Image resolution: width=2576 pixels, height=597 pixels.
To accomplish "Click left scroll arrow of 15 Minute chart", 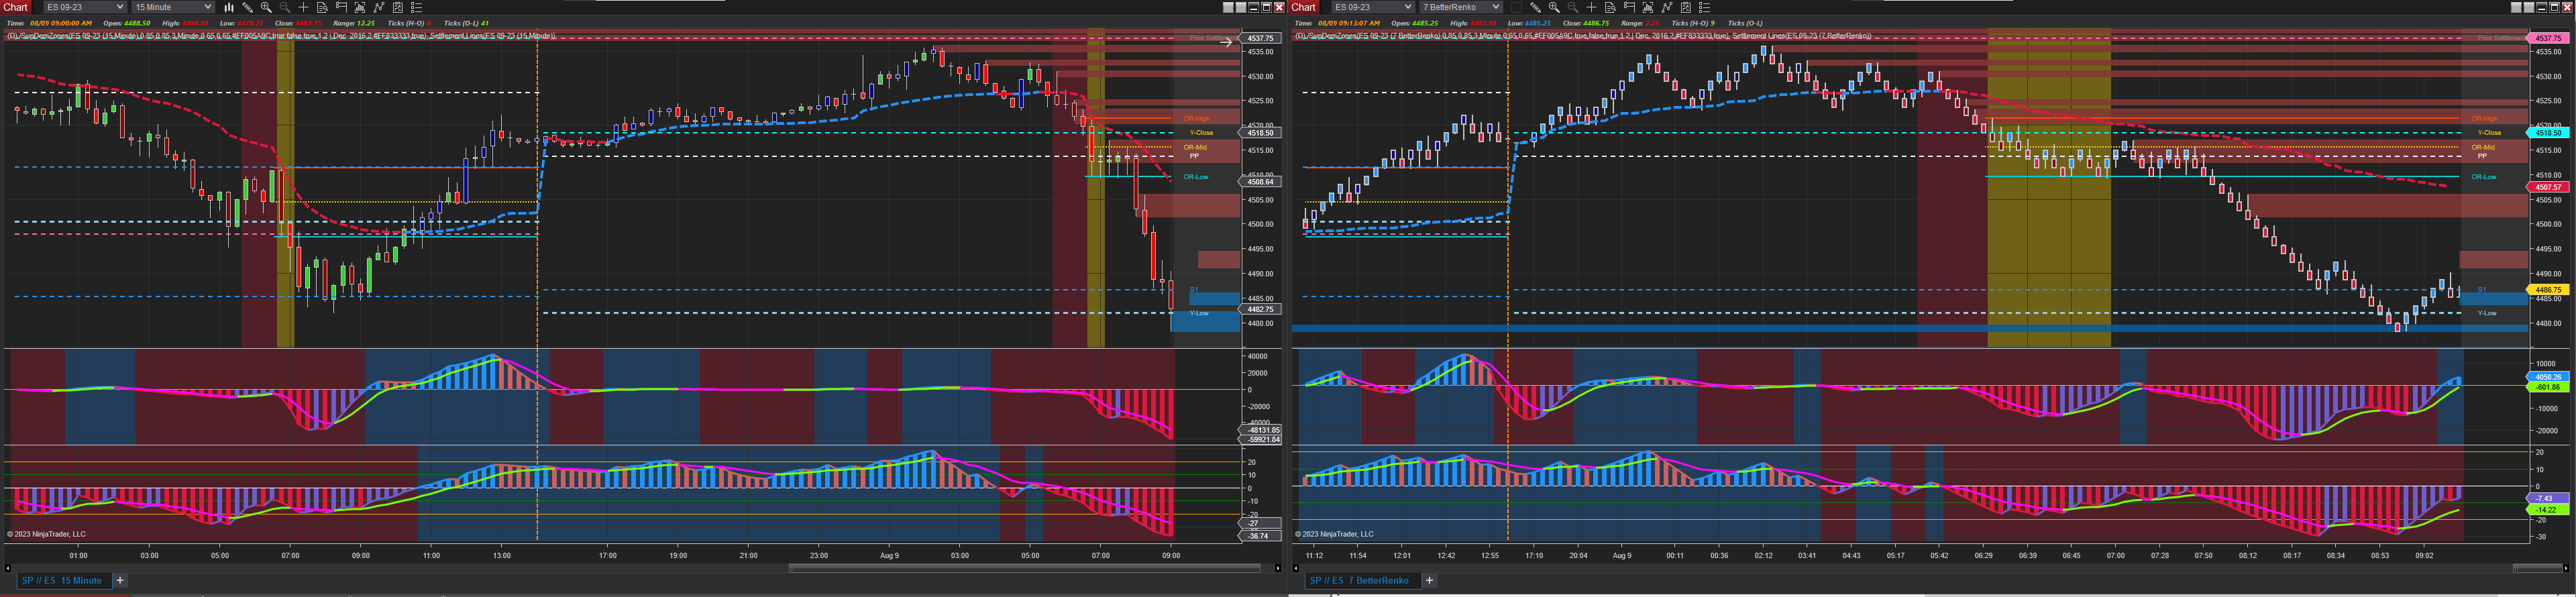I will click(8, 568).
